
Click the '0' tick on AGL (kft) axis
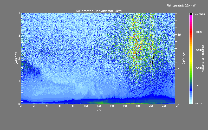179,104
